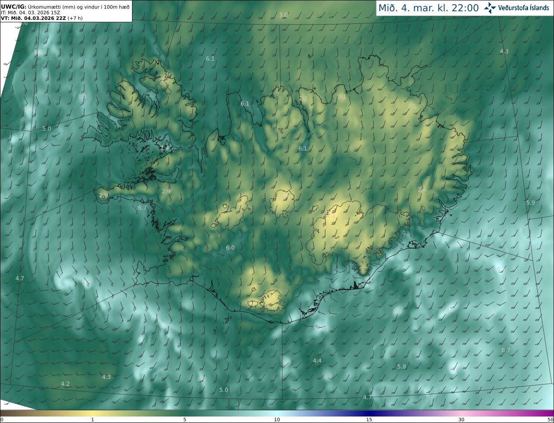Click the "VT: Mið. 04.03.2026 22Z (+7 h)" line

42,18
